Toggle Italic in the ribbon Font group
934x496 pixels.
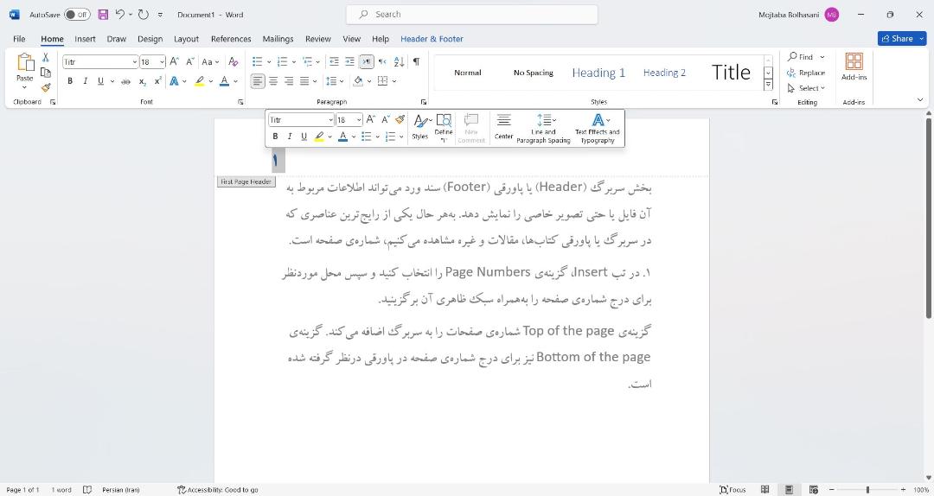[x=85, y=81]
